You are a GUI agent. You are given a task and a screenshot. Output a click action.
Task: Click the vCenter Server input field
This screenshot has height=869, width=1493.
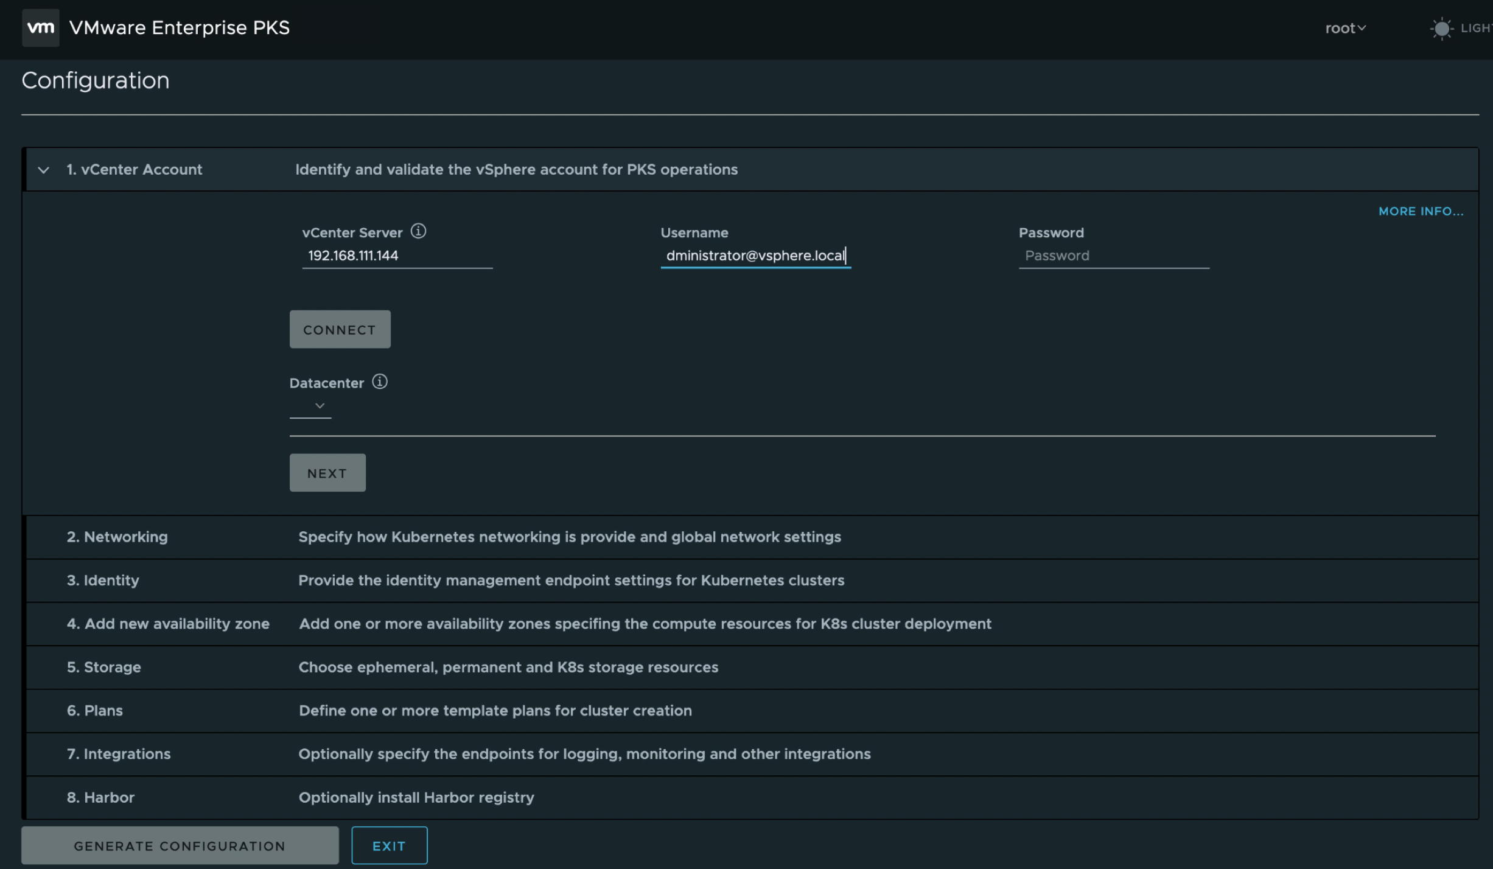397,256
